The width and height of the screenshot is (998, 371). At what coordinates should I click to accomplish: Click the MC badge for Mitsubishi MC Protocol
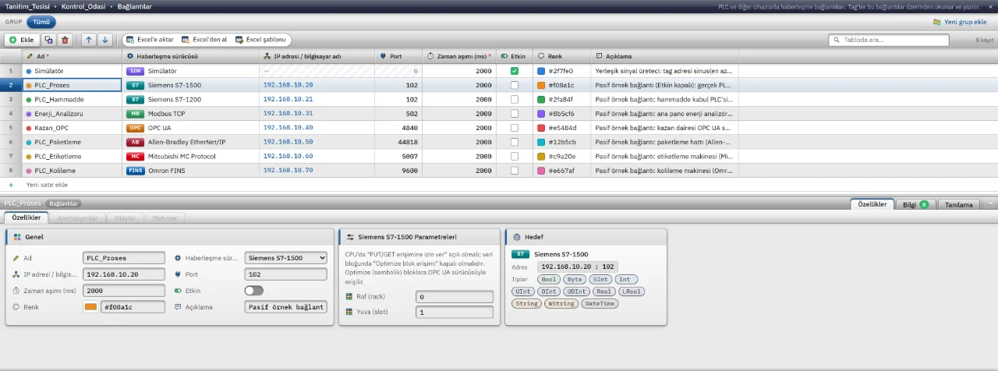pos(135,156)
